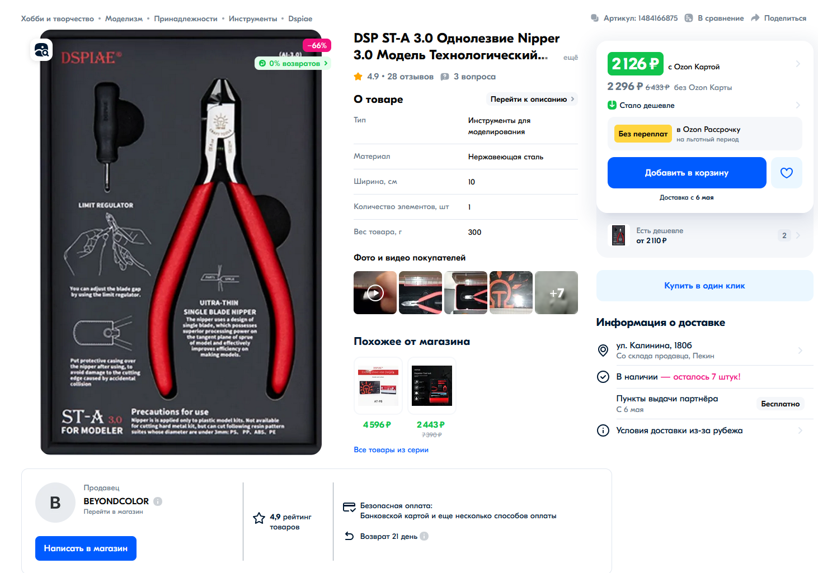The image size is (818, 573).
Task: Click Купить в один клик button
Action: [x=704, y=286]
